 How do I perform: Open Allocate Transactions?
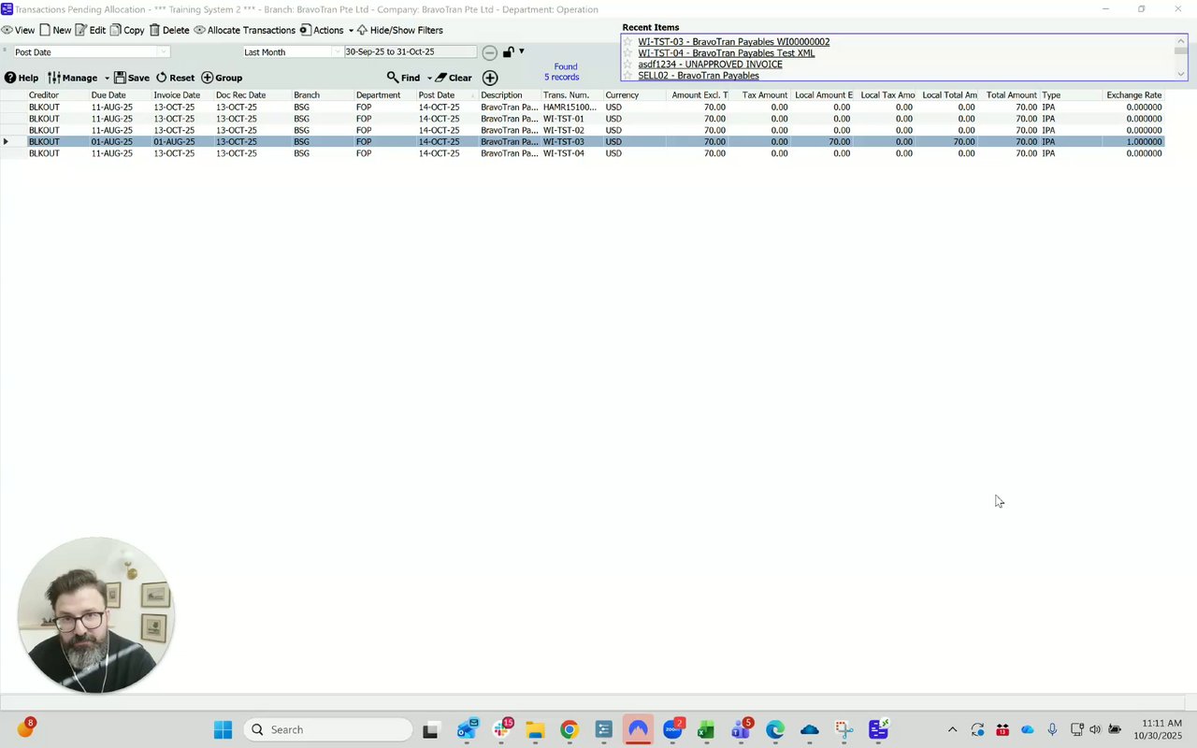[245, 30]
